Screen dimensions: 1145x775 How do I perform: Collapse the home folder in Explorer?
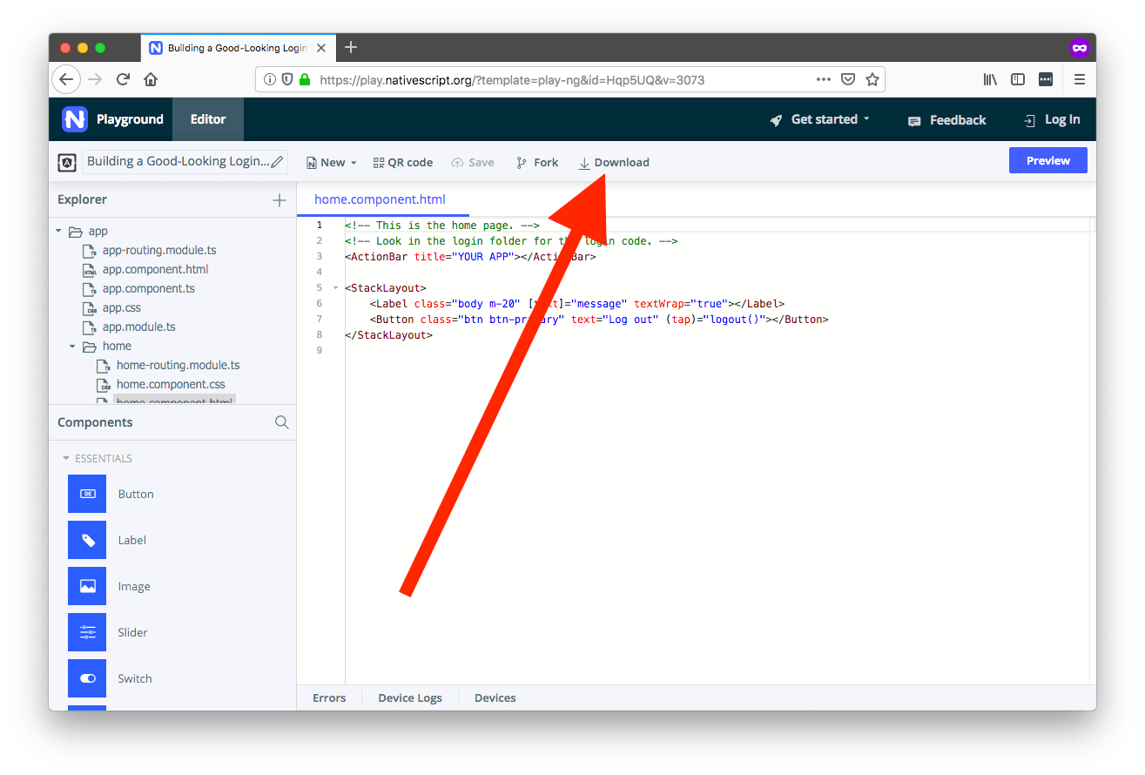(73, 347)
